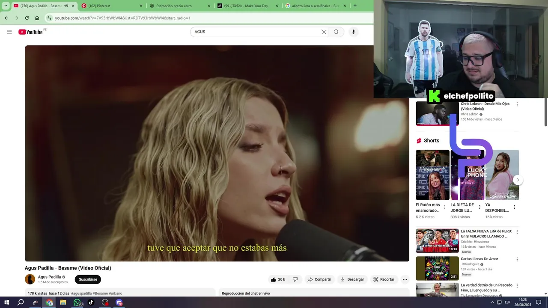Screen dimensions: 548x308
Task: Open La verdad detrás de un Pescado video
Action: (437, 290)
